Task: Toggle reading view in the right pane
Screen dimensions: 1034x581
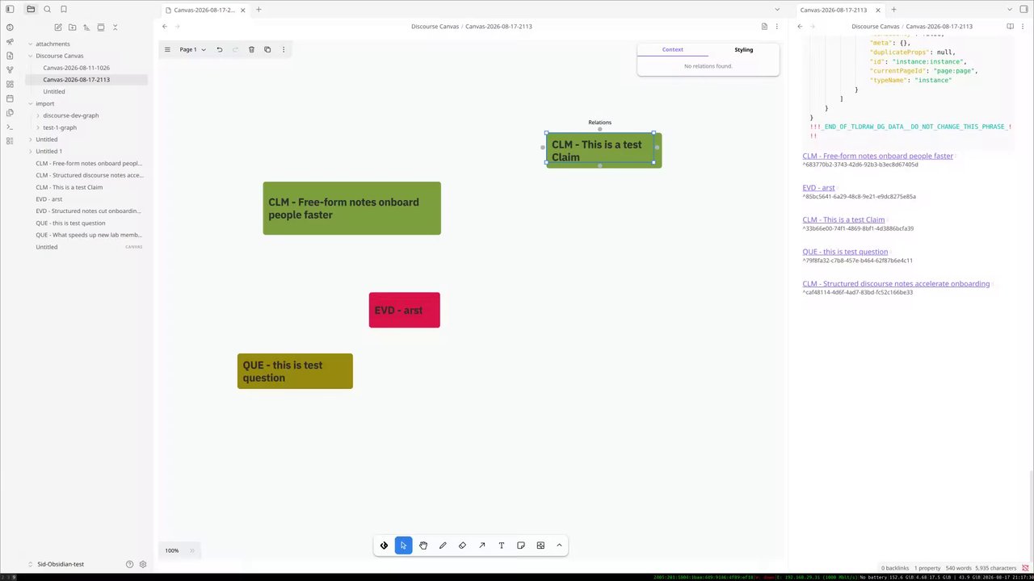Action: (x=1011, y=26)
